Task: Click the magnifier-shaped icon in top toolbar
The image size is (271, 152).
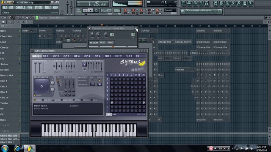Action: click(x=239, y=3)
